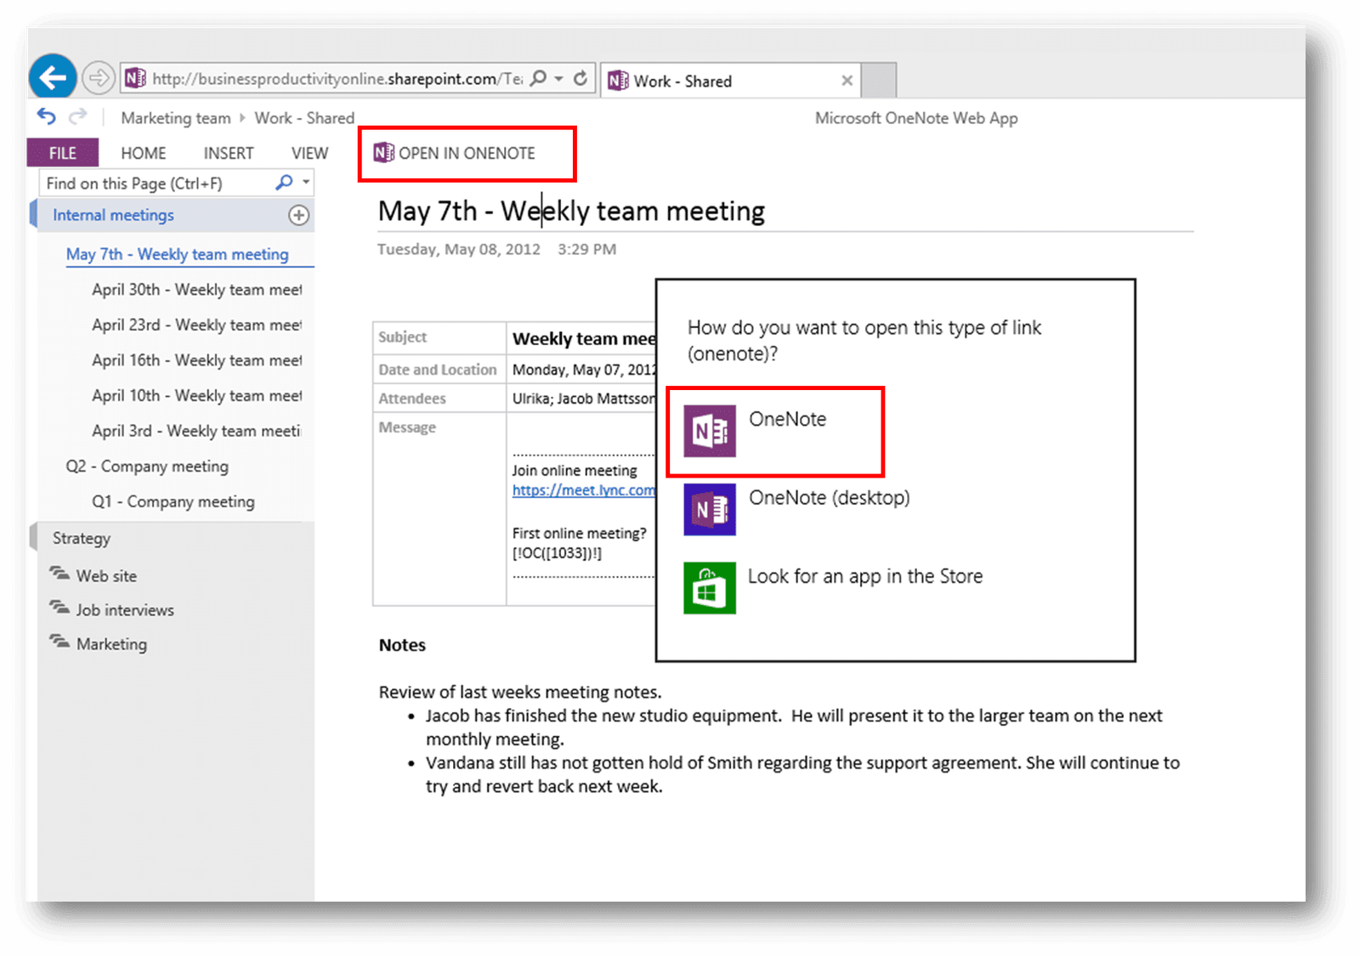Expand the find options dropdown arrow
The image size is (1360, 956).
coord(305,183)
